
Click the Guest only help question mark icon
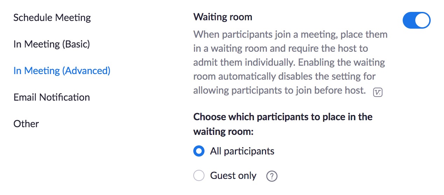pyautogui.click(x=272, y=176)
